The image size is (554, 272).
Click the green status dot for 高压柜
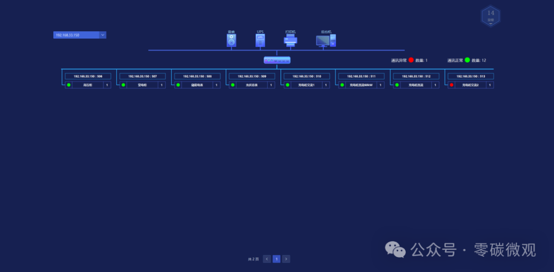pyautogui.click(x=69, y=85)
